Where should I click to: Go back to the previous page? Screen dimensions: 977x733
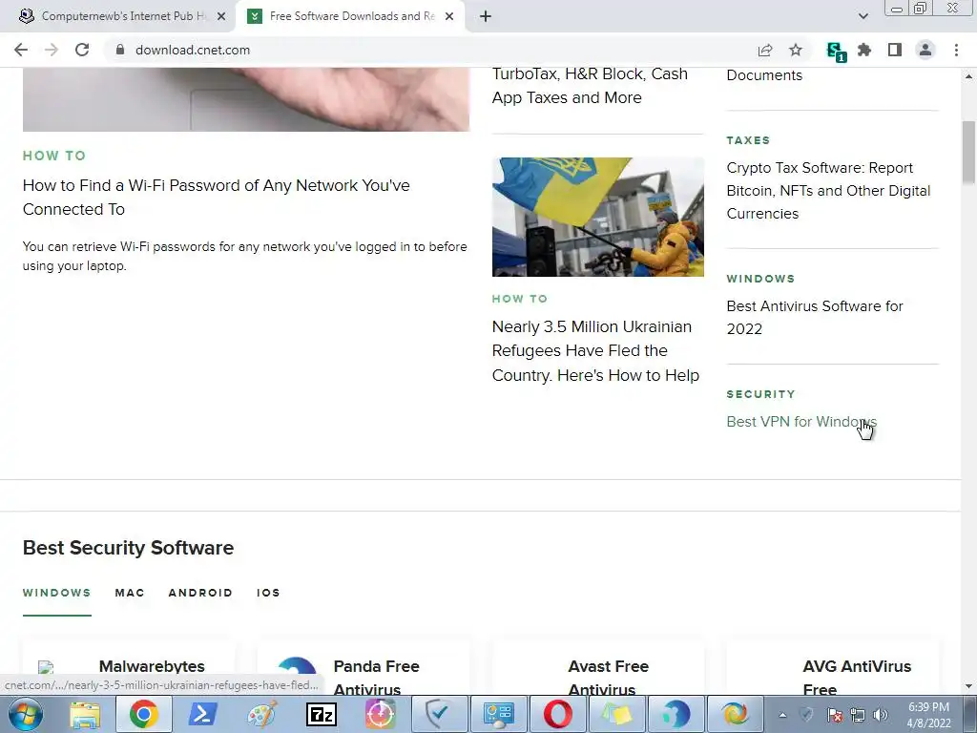pyautogui.click(x=21, y=50)
